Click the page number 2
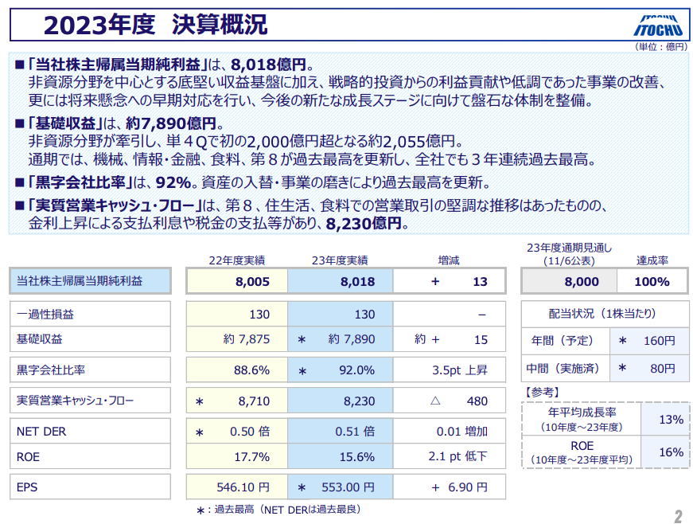The width and height of the screenshot is (693, 524). [x=679, y=516]
